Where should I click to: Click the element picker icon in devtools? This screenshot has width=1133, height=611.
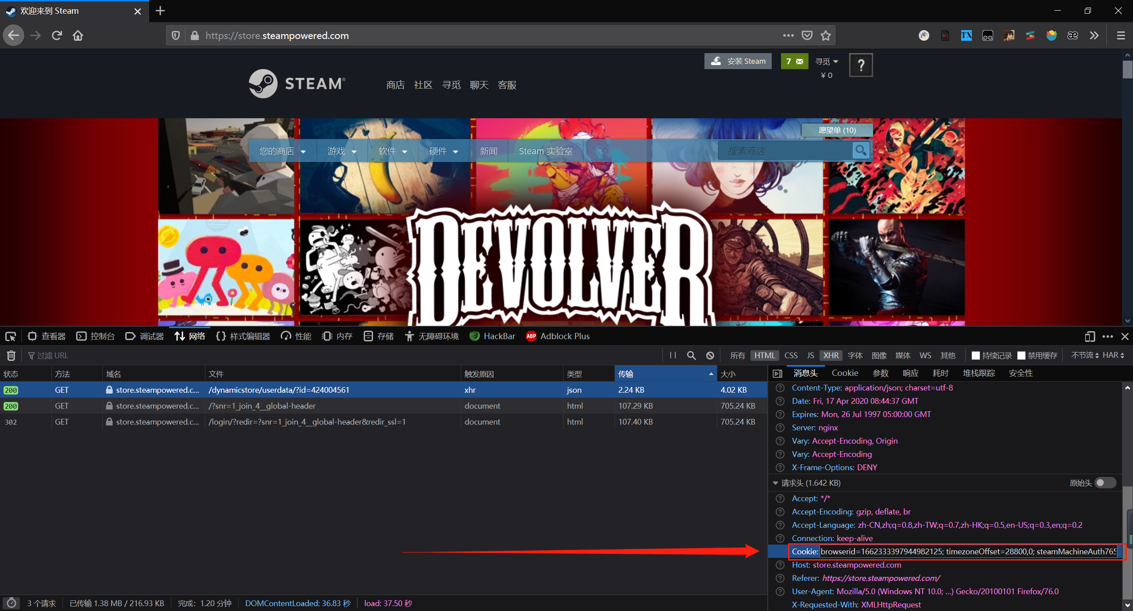pos(11,336)
